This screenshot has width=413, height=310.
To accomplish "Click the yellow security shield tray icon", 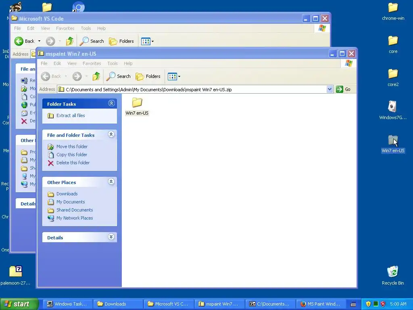I will [368, 304].
